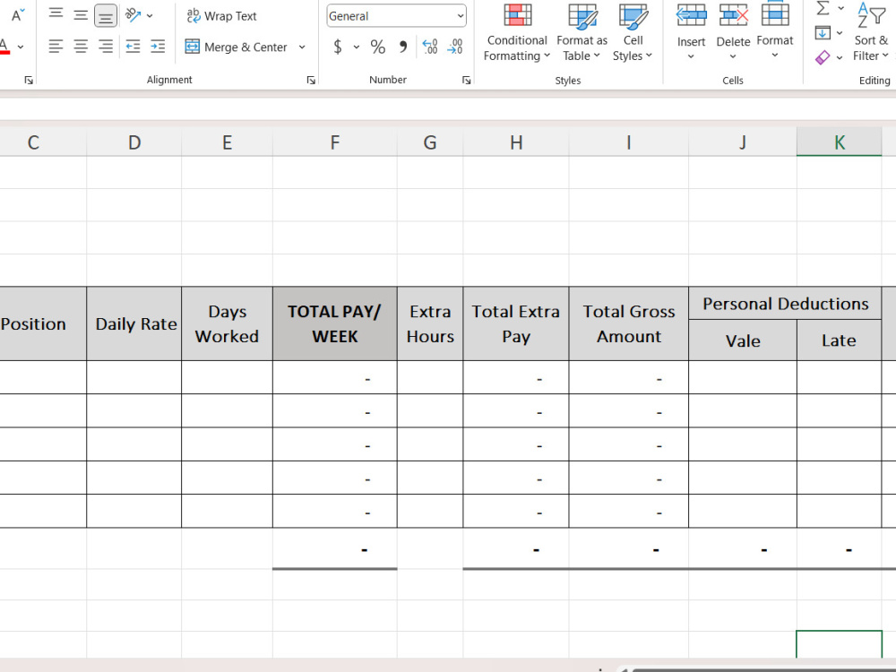Click the Late header cell
This screenshot has height=672, width=896.
(839, 340)
